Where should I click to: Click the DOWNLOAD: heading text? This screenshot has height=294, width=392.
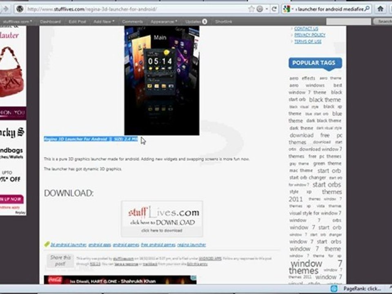click(x=69, y=193)
